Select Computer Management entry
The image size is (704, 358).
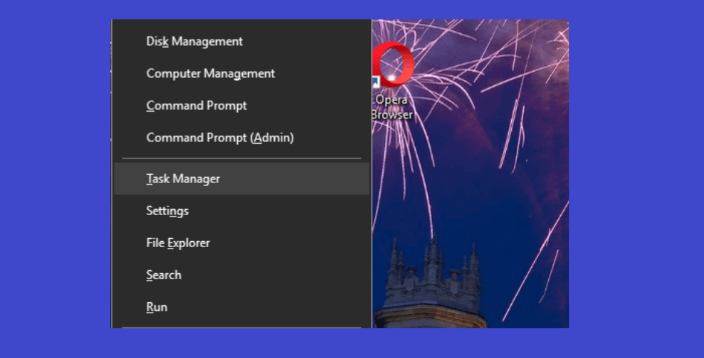(x=241, y=74)
